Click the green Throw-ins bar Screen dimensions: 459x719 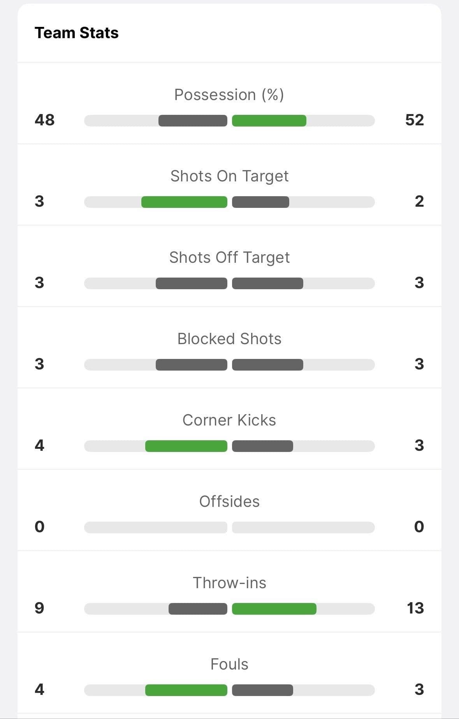(x=274, y=609)
